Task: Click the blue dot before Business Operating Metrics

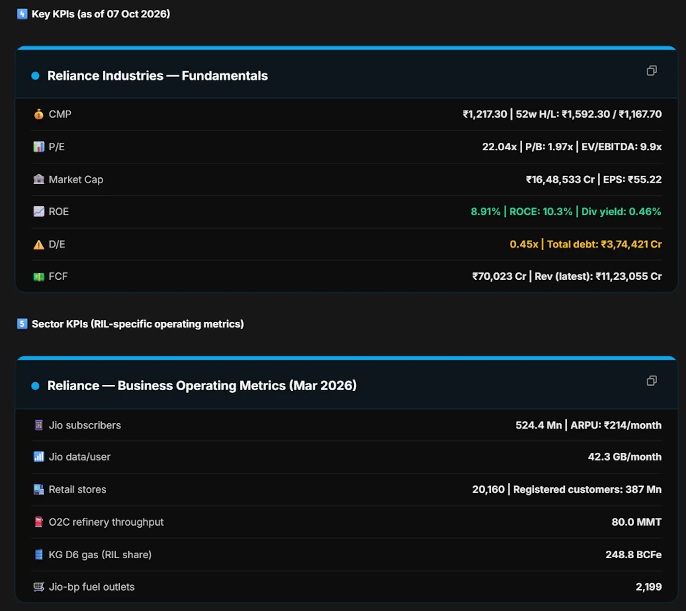Action: click(x=36, y=386)
